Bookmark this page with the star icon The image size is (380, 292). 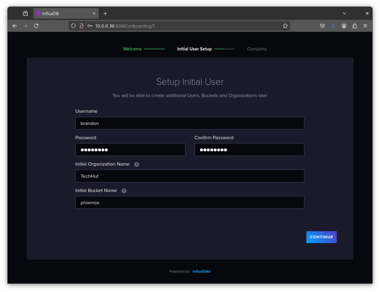point(285,26)
